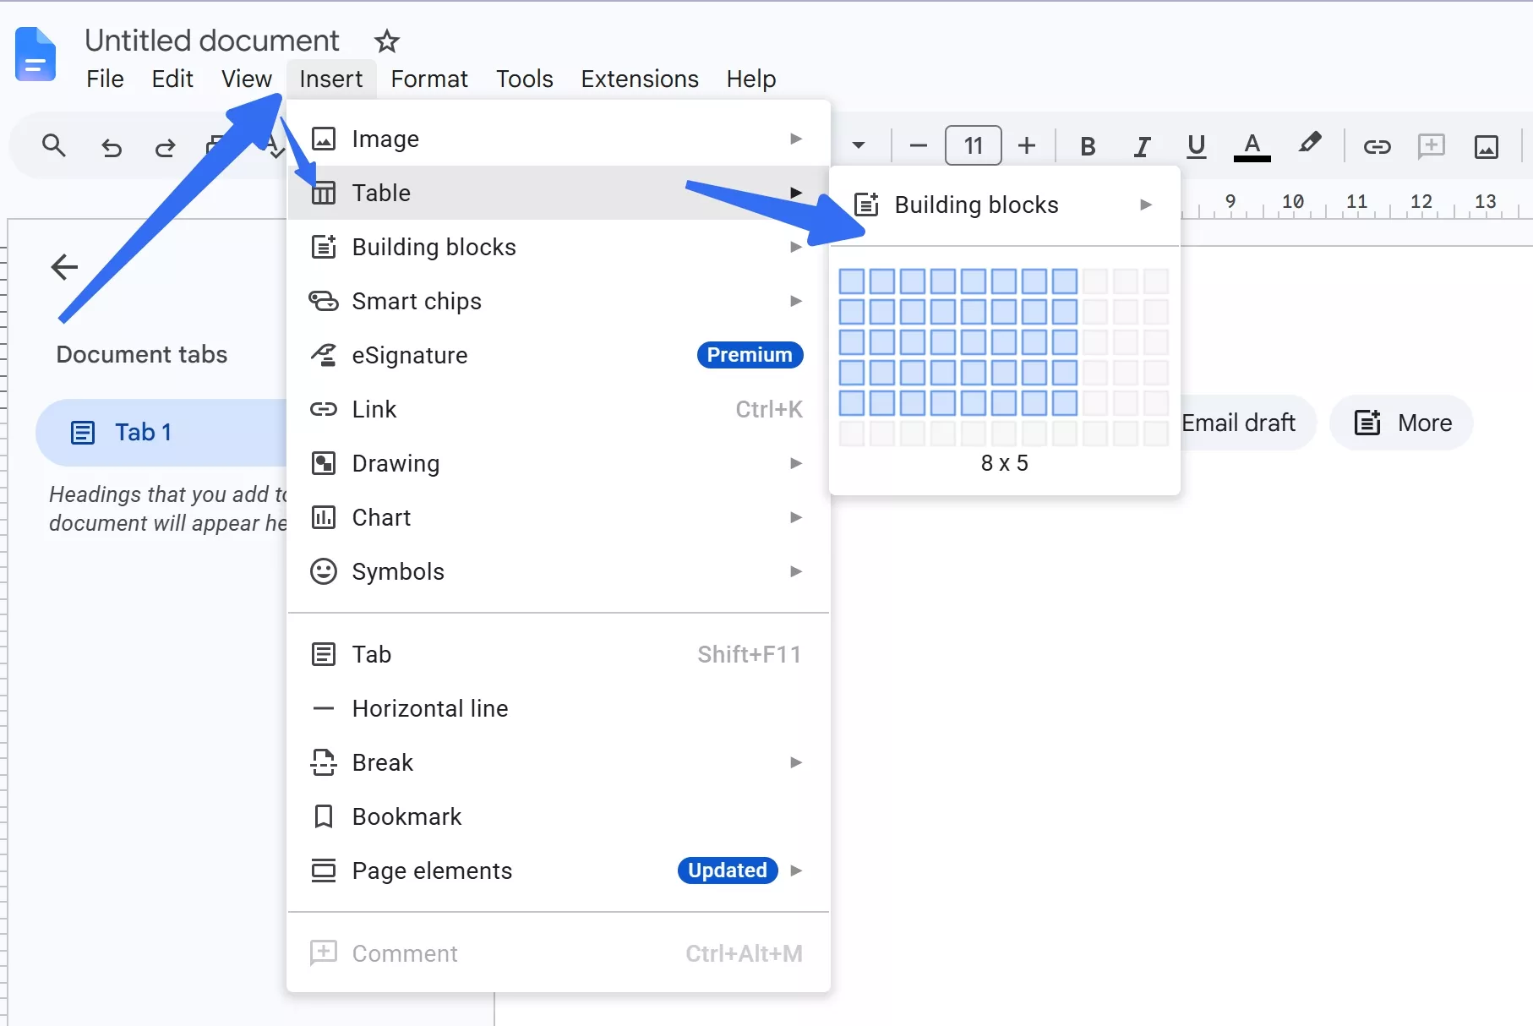Viewport: 1533px width, 1026px height.
Task: Open the Extensions menu
Action: click(x=640, y=79)
